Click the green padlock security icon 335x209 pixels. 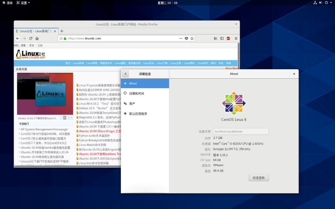65,38
